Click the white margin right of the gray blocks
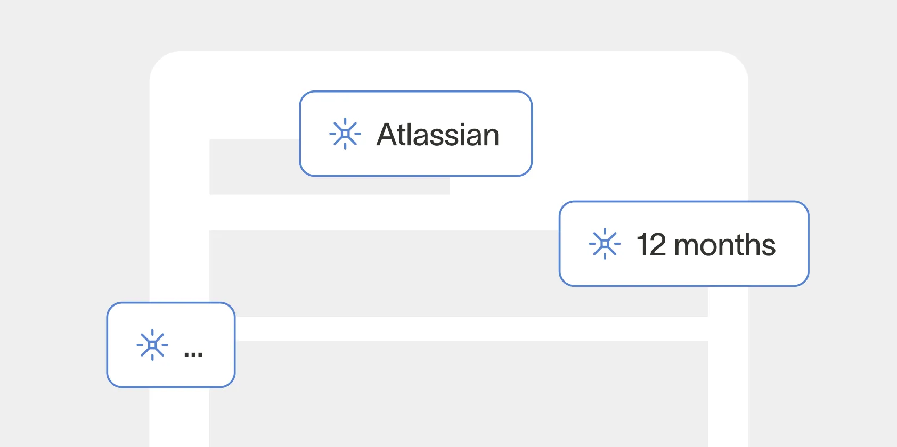 (x=728, y=372)
